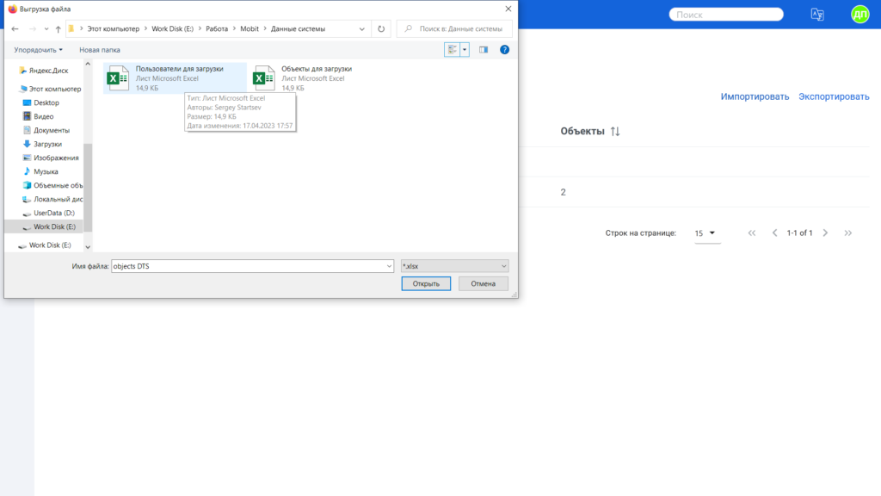881x496 pixels.
Task: Click the Открыть button
Action: point(426,283)
